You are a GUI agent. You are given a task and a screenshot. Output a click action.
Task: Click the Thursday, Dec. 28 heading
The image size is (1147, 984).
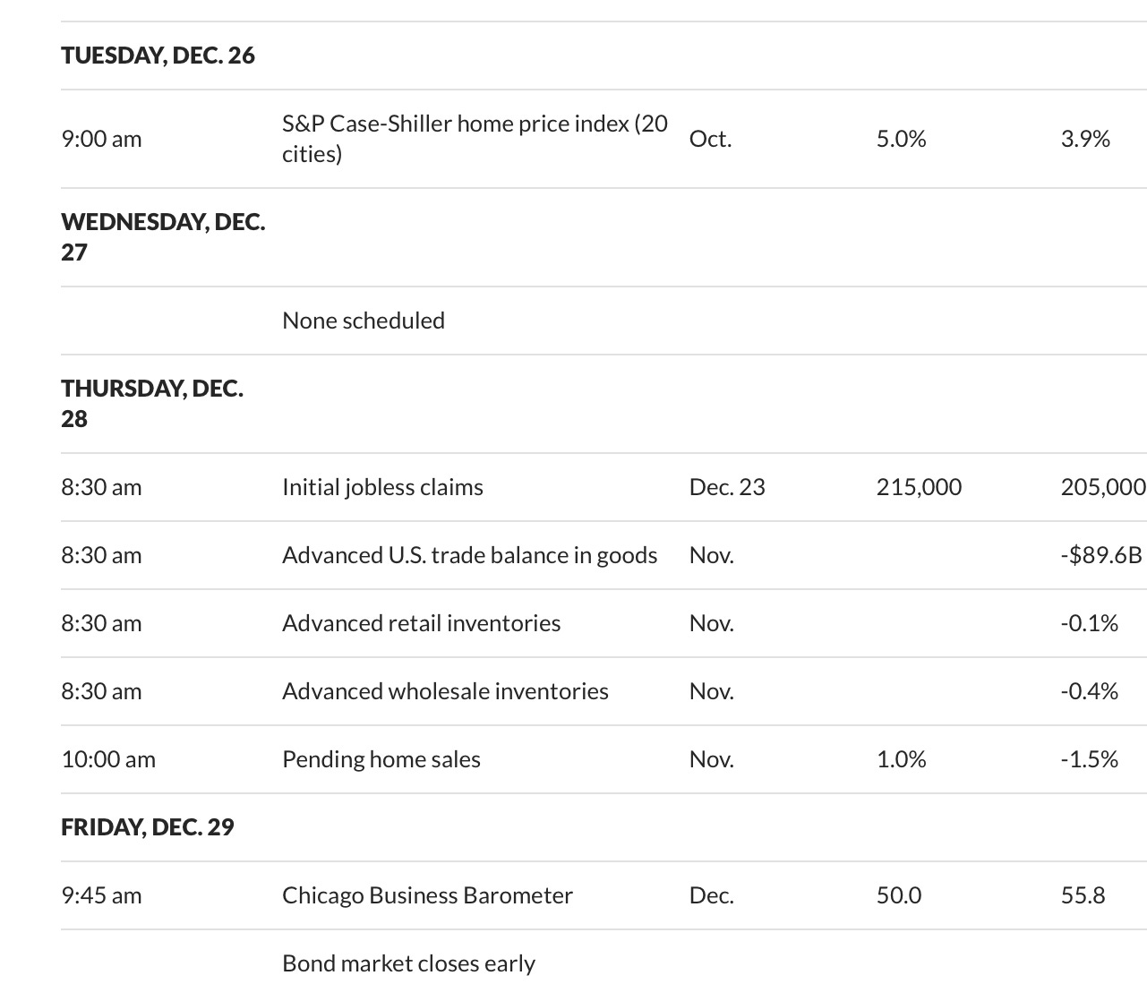pos(152,404)
